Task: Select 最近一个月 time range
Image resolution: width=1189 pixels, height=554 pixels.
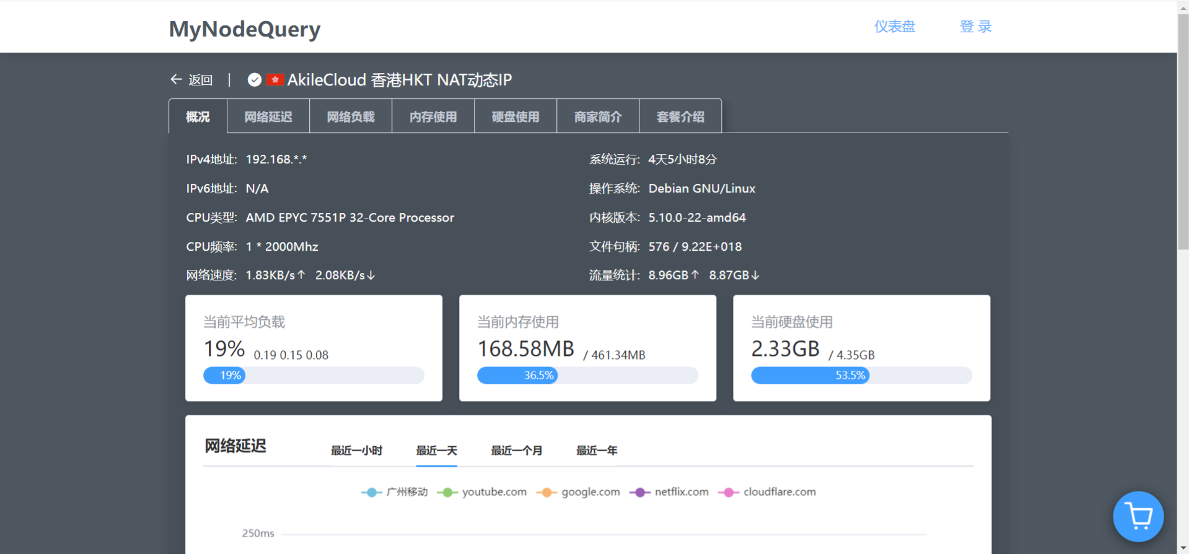Action: coord(516,451)
